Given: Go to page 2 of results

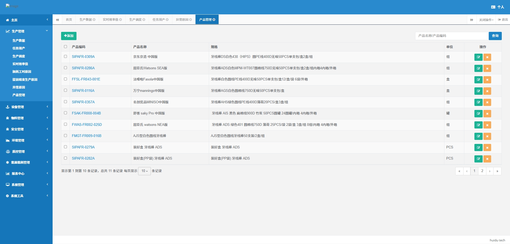Looking at the screenshot, I should [482, 171].
